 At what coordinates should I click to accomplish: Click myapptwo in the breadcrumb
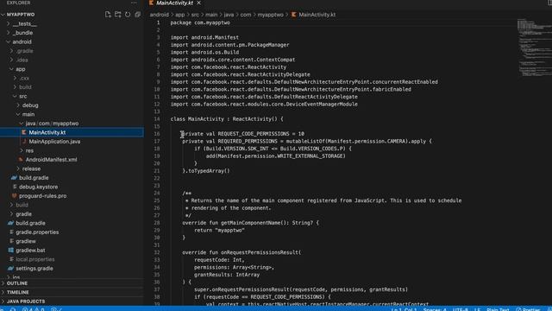(270, 15)
